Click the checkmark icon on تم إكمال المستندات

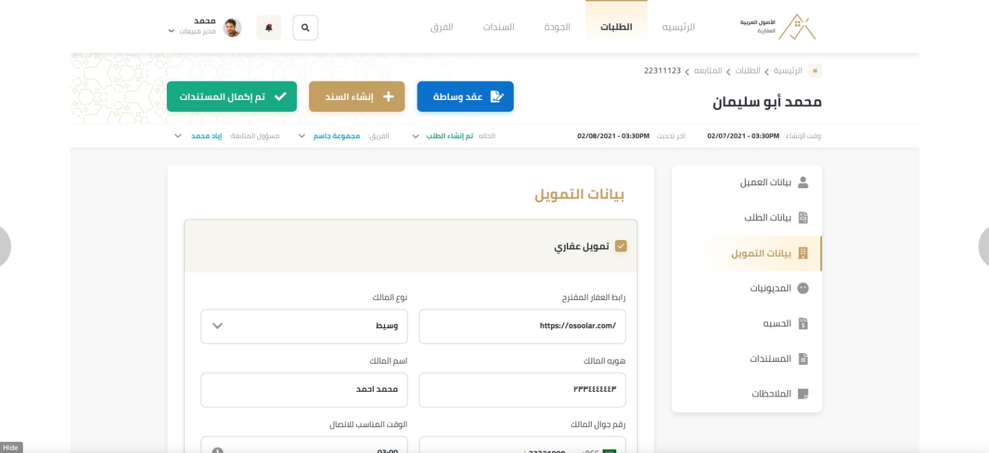(280, 96)
